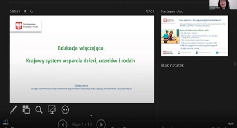The height and width of the screenshot is (128, 237).
Task: Click the elapsed time 0:00:51 display
Action: [x=15, y=11]
